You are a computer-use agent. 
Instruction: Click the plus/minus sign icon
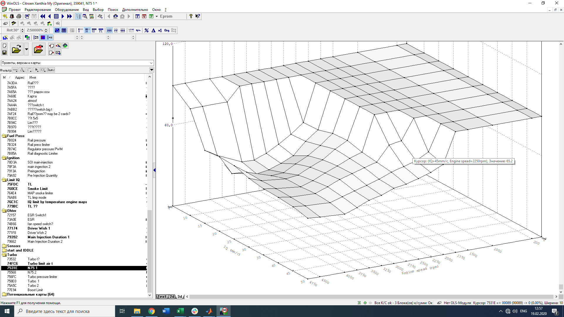click(138, 30)
